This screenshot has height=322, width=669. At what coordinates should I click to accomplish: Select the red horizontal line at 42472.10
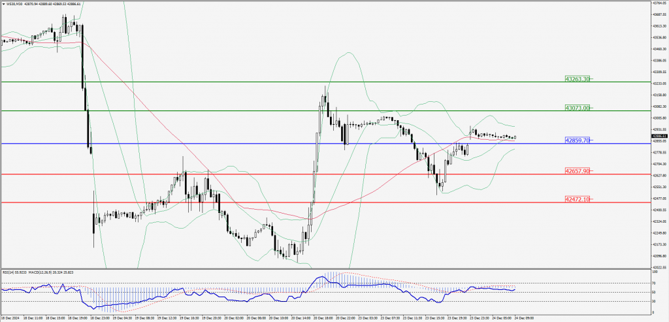click(x=392, y=202)
